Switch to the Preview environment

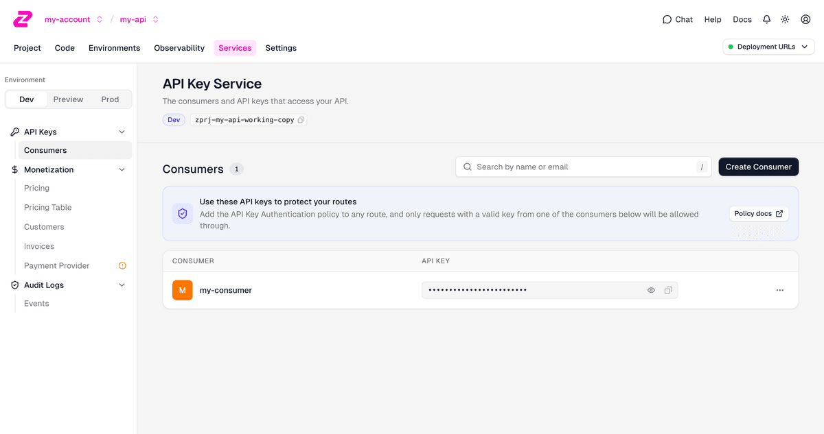pos(68,99)
